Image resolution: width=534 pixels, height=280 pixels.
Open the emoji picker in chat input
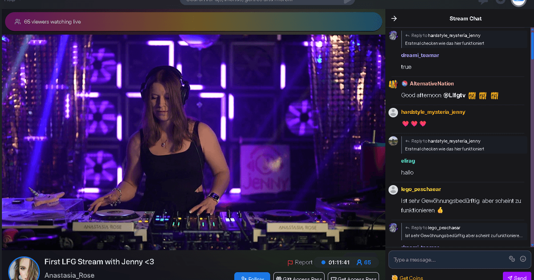click(523, 258)
